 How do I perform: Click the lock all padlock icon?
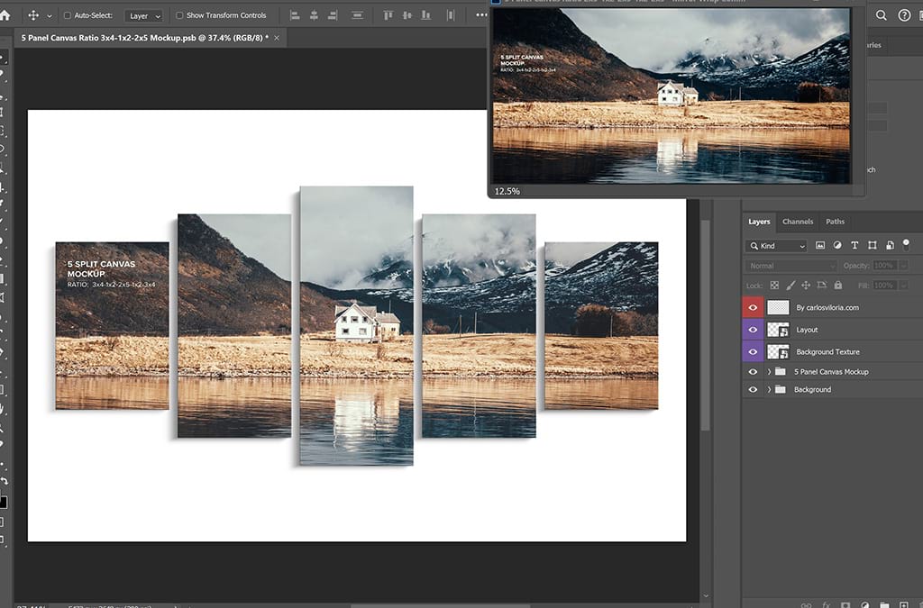pos(837,286)
